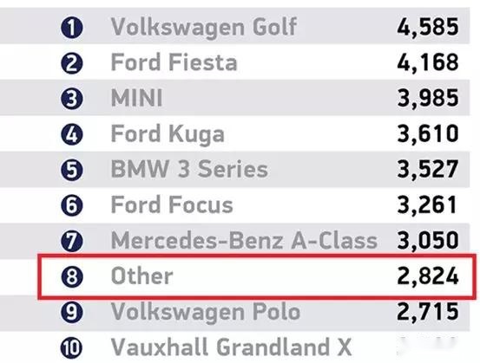Select the Mercedes-Benz A-Class label
Viewport: 480px width, 363px height.
244,240
